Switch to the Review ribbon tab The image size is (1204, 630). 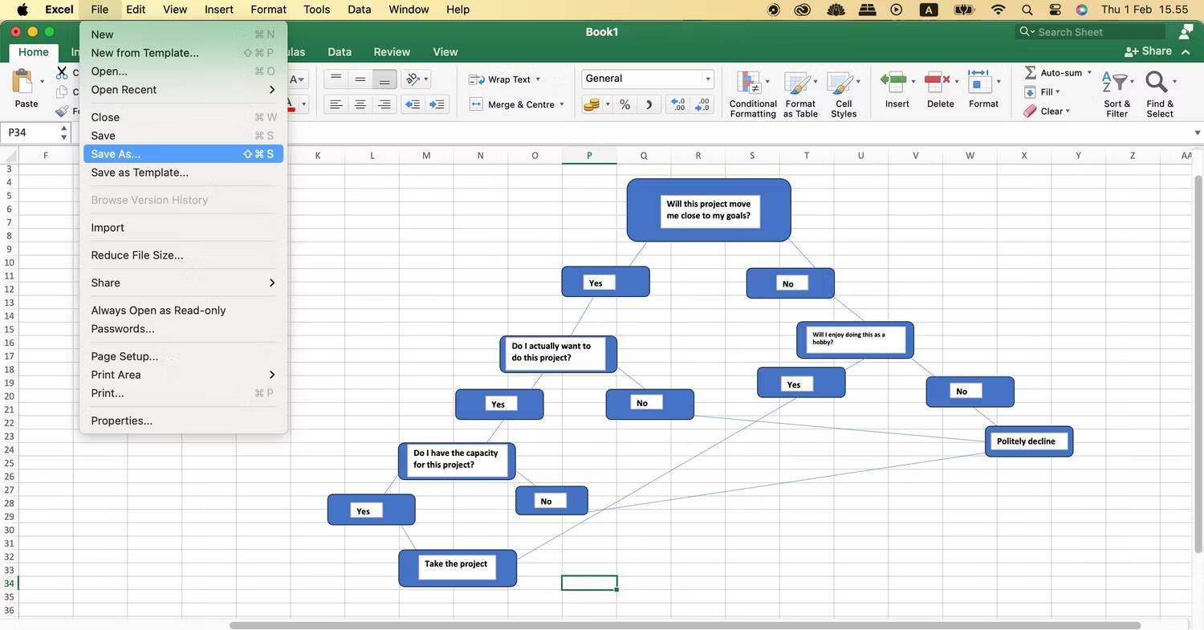tap(391, 51)
